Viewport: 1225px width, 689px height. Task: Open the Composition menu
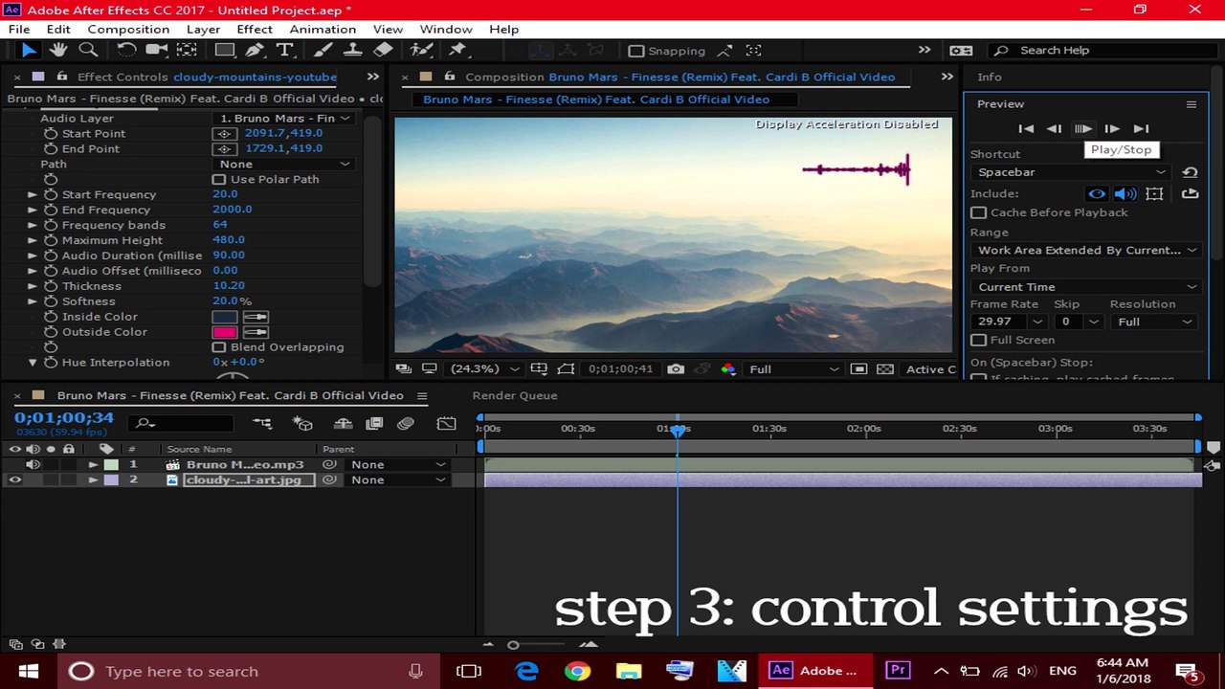[x=128, y=30]
